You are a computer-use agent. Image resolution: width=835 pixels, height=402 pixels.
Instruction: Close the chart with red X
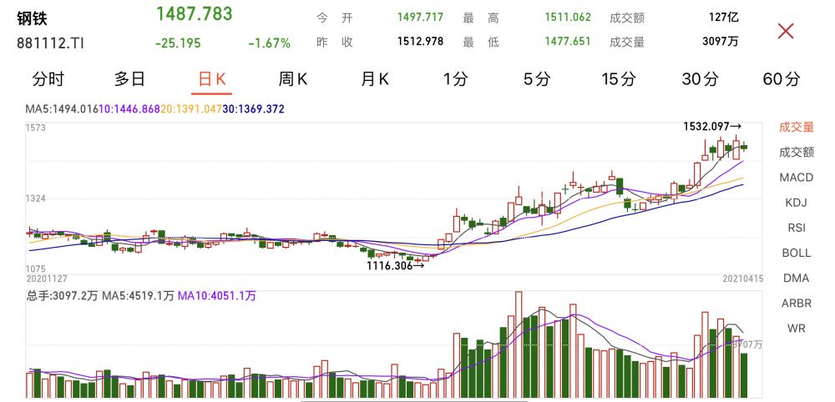[x=785, y=32]
